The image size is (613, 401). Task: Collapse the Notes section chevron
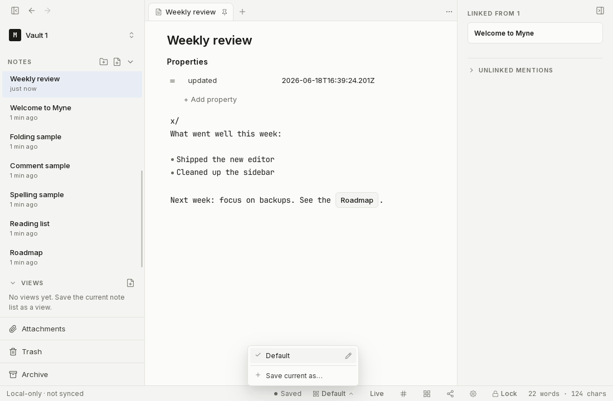click(x=130, y=62)
